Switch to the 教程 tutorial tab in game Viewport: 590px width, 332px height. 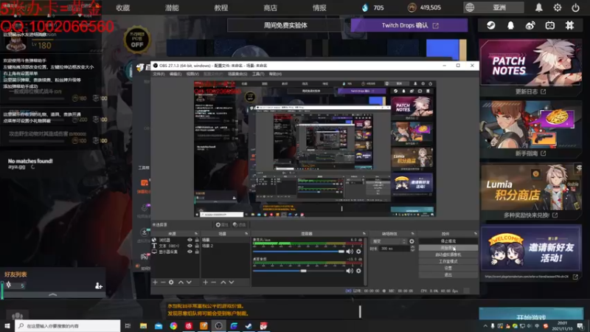pos(221,7)
